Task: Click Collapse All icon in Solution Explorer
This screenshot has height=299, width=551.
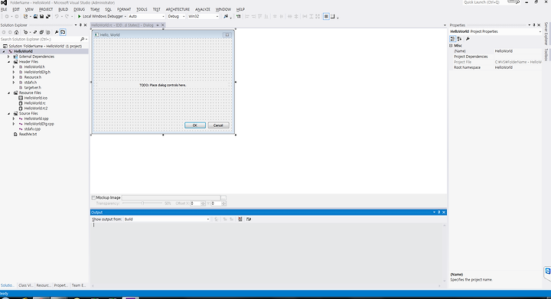Action: pyautogui.click(x=41, y=32)
